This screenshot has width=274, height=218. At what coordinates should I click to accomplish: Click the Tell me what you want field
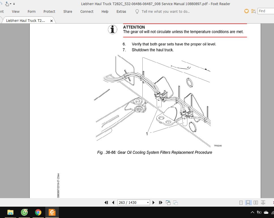166,12
